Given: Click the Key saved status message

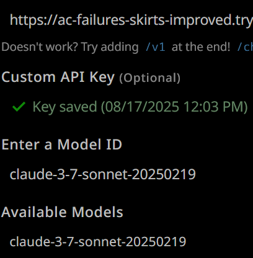Looking at the screenshot, I should point(140,107).
